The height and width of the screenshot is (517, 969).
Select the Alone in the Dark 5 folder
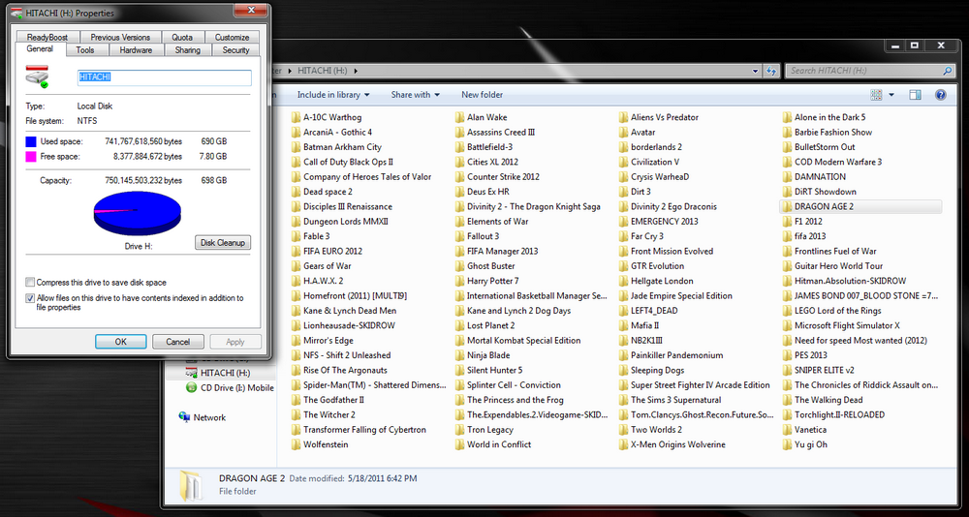pyautogui.click(x=824, y=117)
